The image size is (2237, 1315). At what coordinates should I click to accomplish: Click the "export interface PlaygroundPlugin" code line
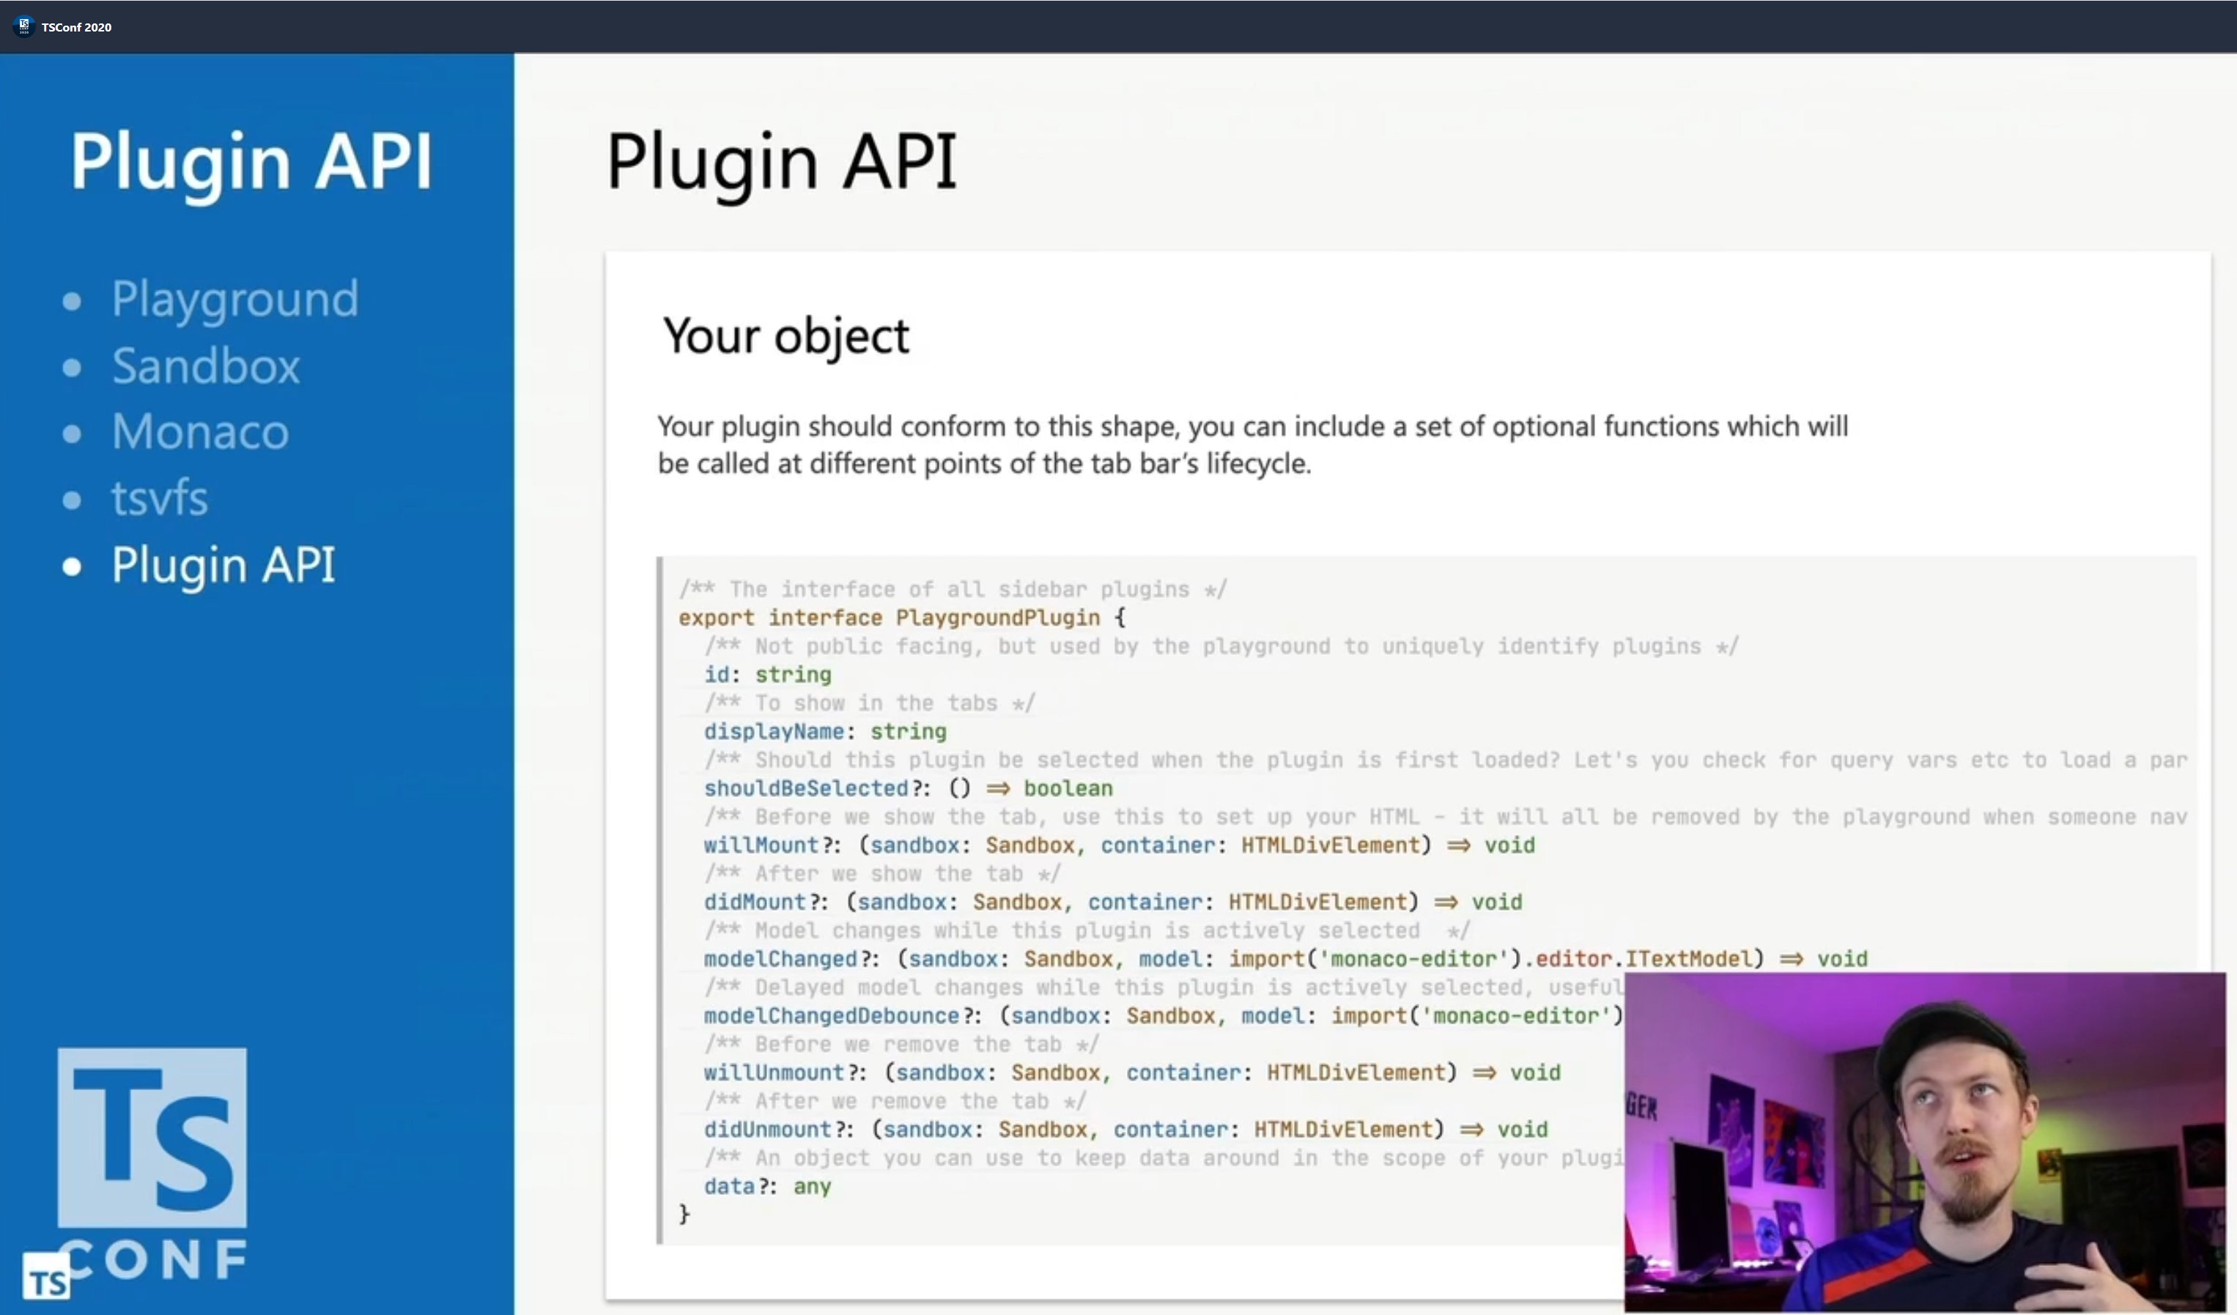[x=902, y=618]
